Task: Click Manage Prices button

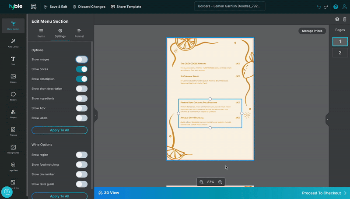Action: pos(312,31)
